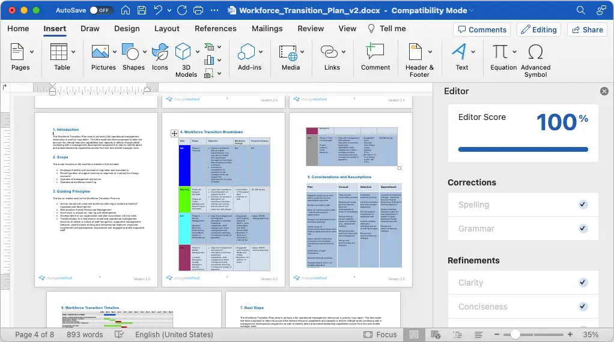The height and width of the screenshot is (342, 614).
Task: Click the Conciseness refinement row
Action: point(523,307)
